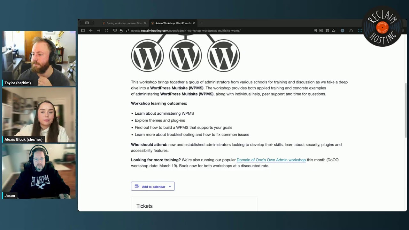Click the address bar URL
Screen dimensions: 409x230
(186, 31)
